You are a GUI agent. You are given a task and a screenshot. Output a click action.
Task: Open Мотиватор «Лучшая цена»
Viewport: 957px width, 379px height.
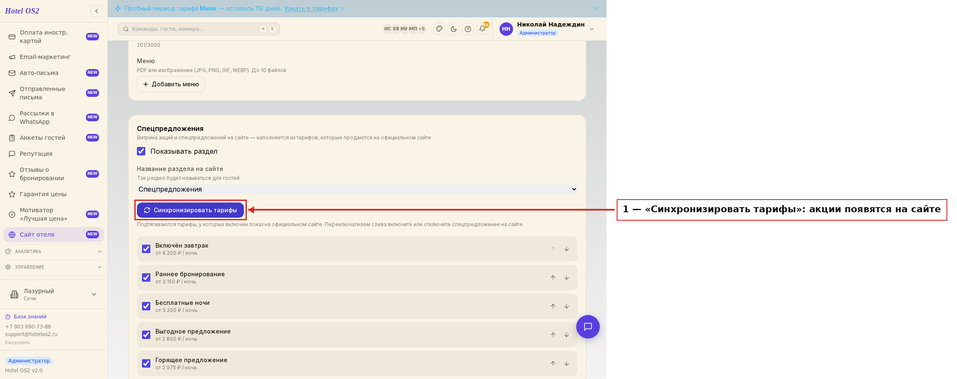click(x=53, y=214)
